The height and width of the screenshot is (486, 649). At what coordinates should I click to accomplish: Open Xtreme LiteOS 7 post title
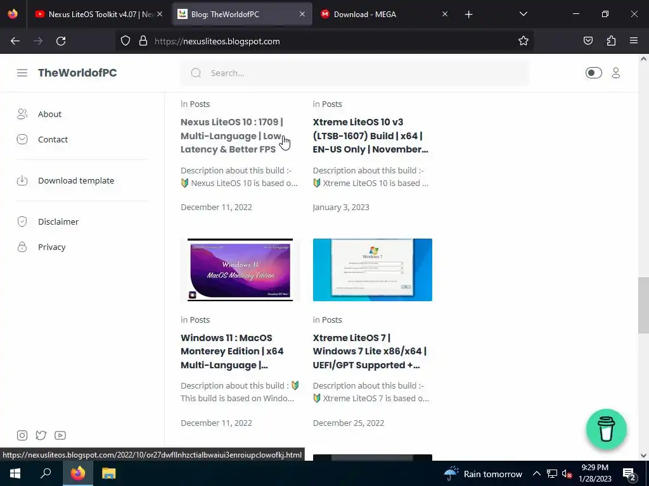pos(369,351)
